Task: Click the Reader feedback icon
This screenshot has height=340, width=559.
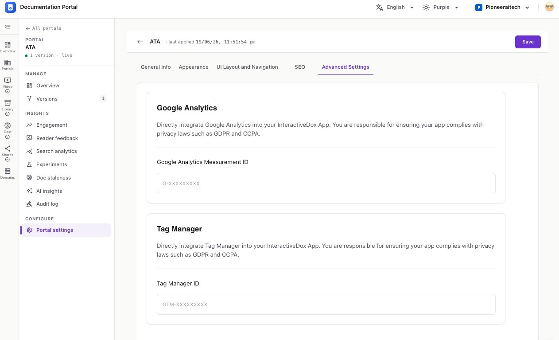Action: (29, 138)
